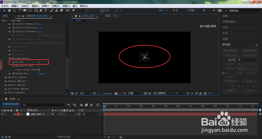The image size is (262, 139).
Task: Select the Puppet Pin tool
Action: [x=73, y=10]
